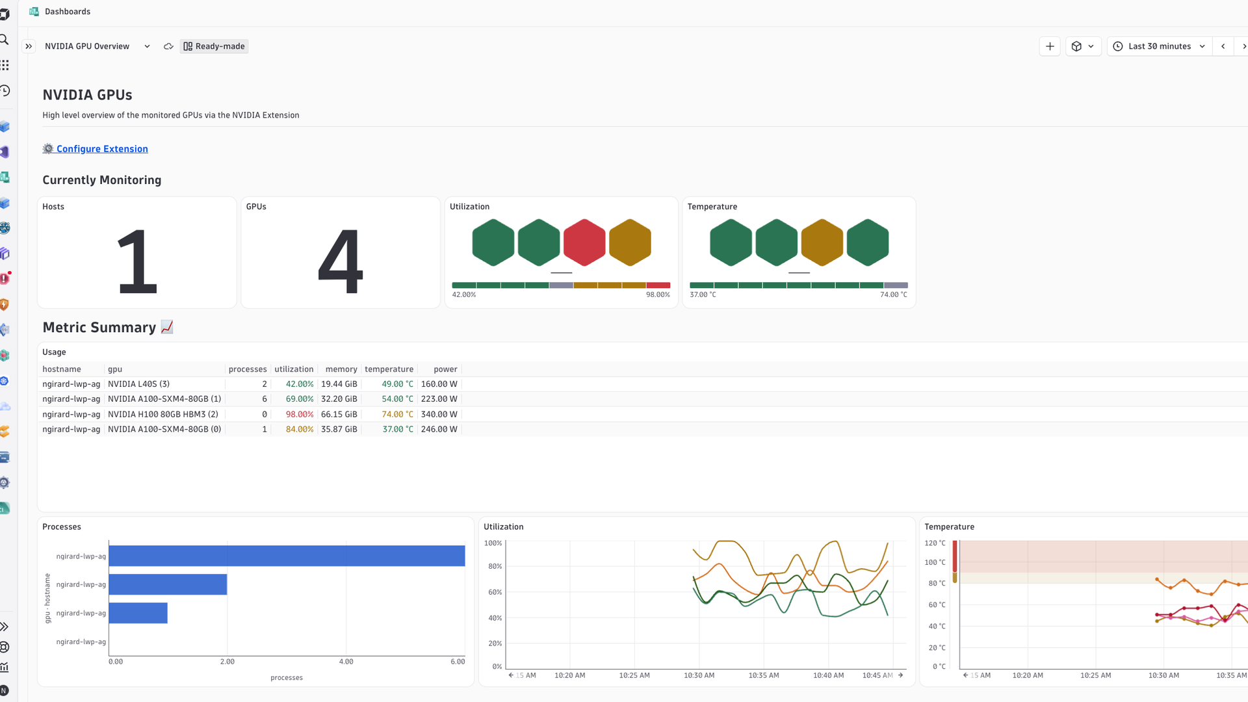Open the Dashboards breadcrumb title
1248x702 pixels.
click(x=68, y=12)
